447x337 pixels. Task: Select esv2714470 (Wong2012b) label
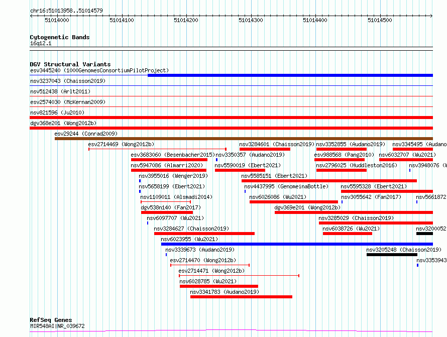pyautogui.click(x=203, y=260)
